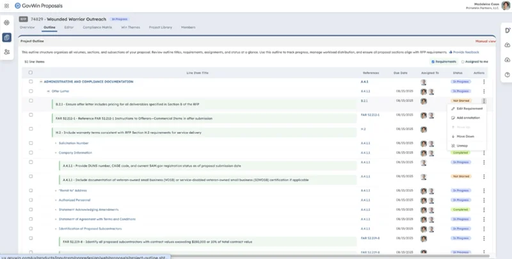Click the unlink icon beside Unmap
This screenshot has height=259, width=512.
coord(453,146)
